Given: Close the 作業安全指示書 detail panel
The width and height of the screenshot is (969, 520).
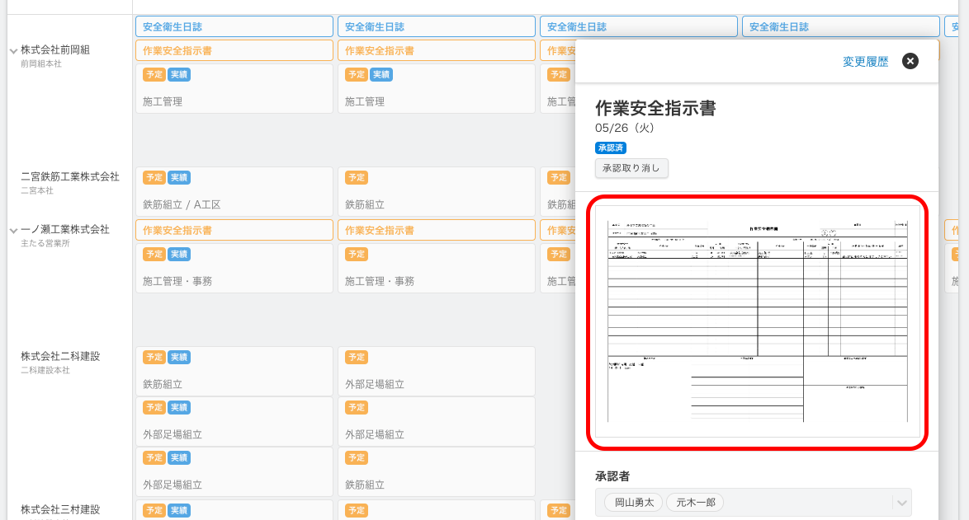Looking at the screenshot, I should 910,61.
